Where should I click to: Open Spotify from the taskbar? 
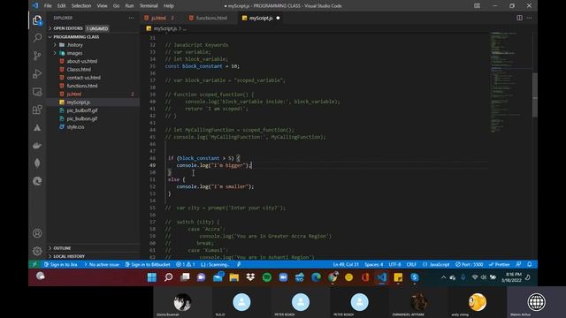coord(267,277)
